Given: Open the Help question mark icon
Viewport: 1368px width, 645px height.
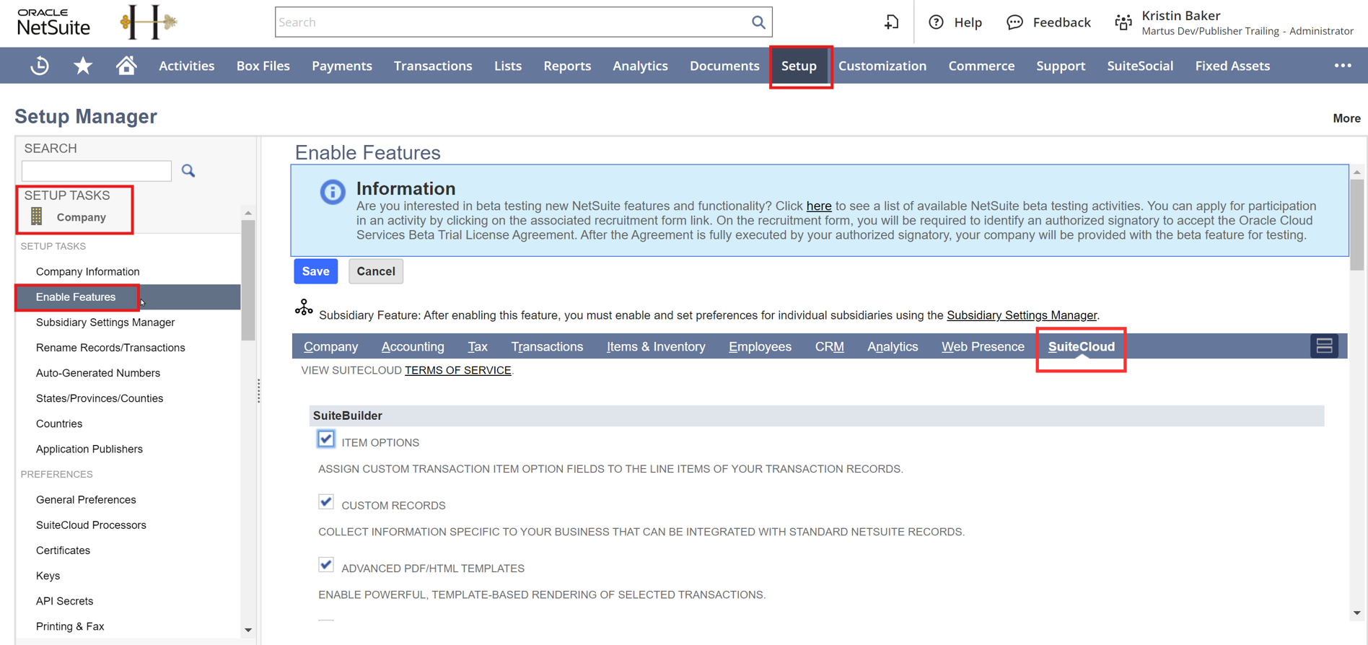Looking at the screenshot, I should click(x=936, y=22).
